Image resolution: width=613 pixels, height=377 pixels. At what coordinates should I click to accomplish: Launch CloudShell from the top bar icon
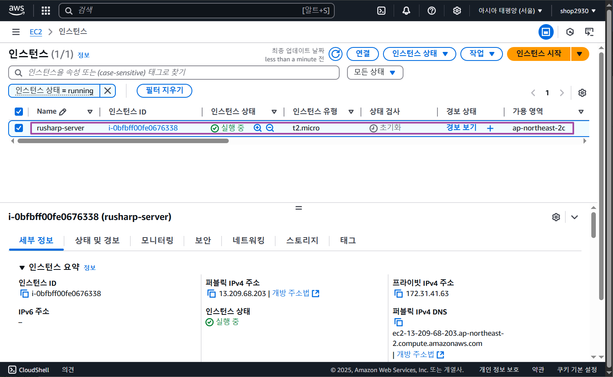pyautogui.click(x=381, y=11)
